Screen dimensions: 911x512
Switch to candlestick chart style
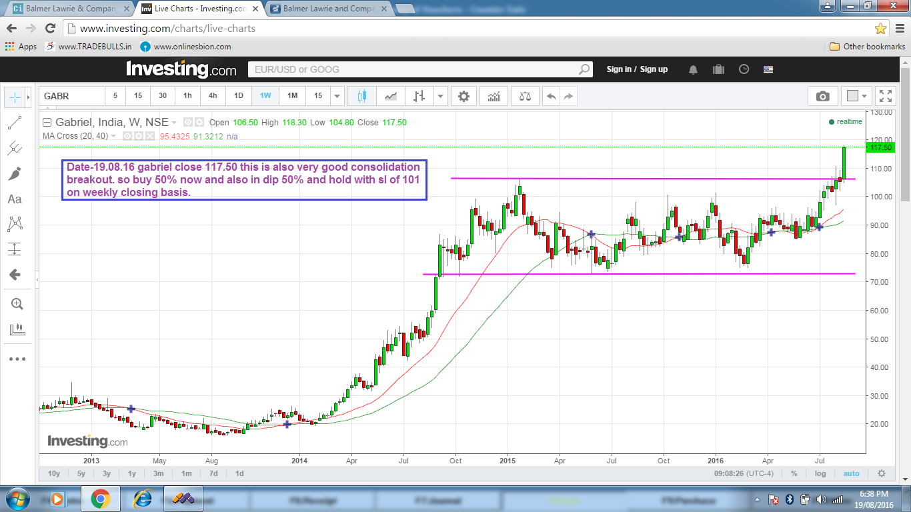pyautogui.click(x=362, y=96)
